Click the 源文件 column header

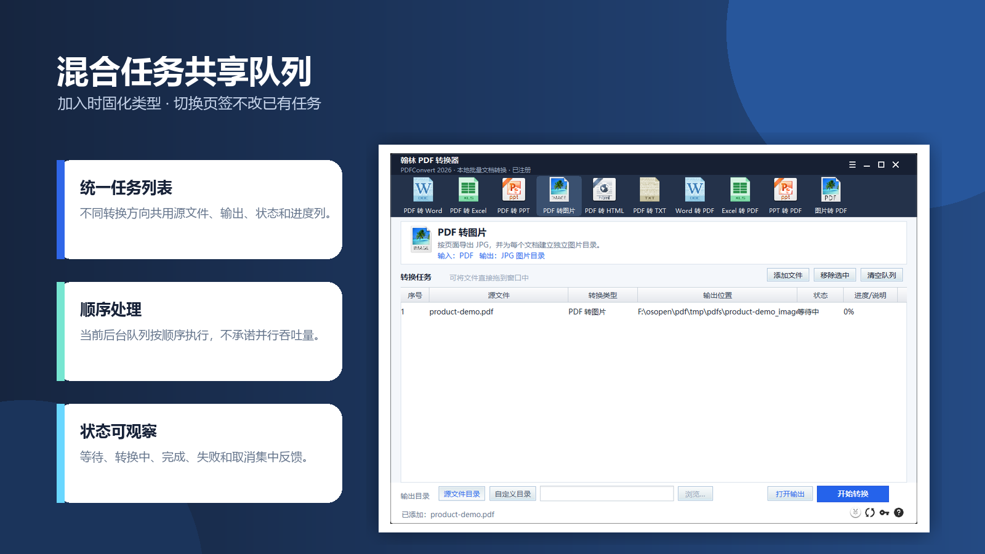click(x=499, y=295)
